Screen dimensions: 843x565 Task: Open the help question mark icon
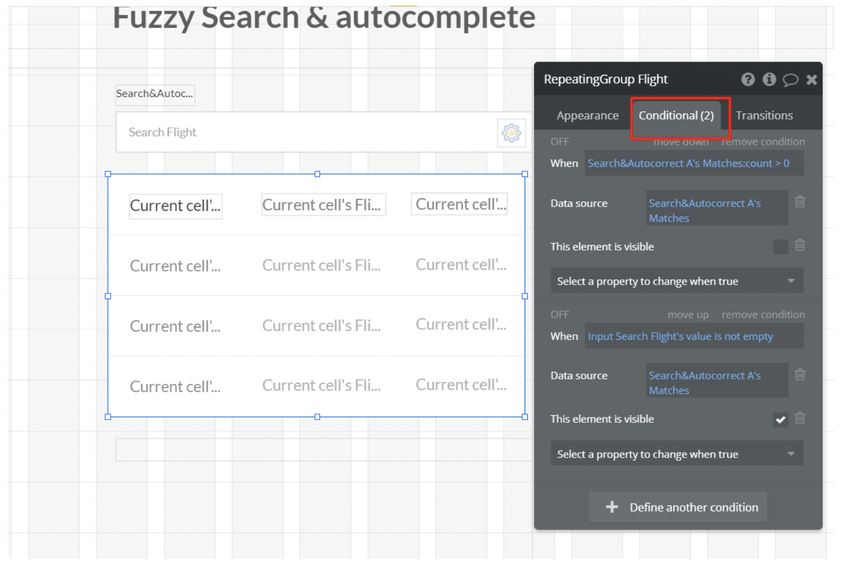748,79
